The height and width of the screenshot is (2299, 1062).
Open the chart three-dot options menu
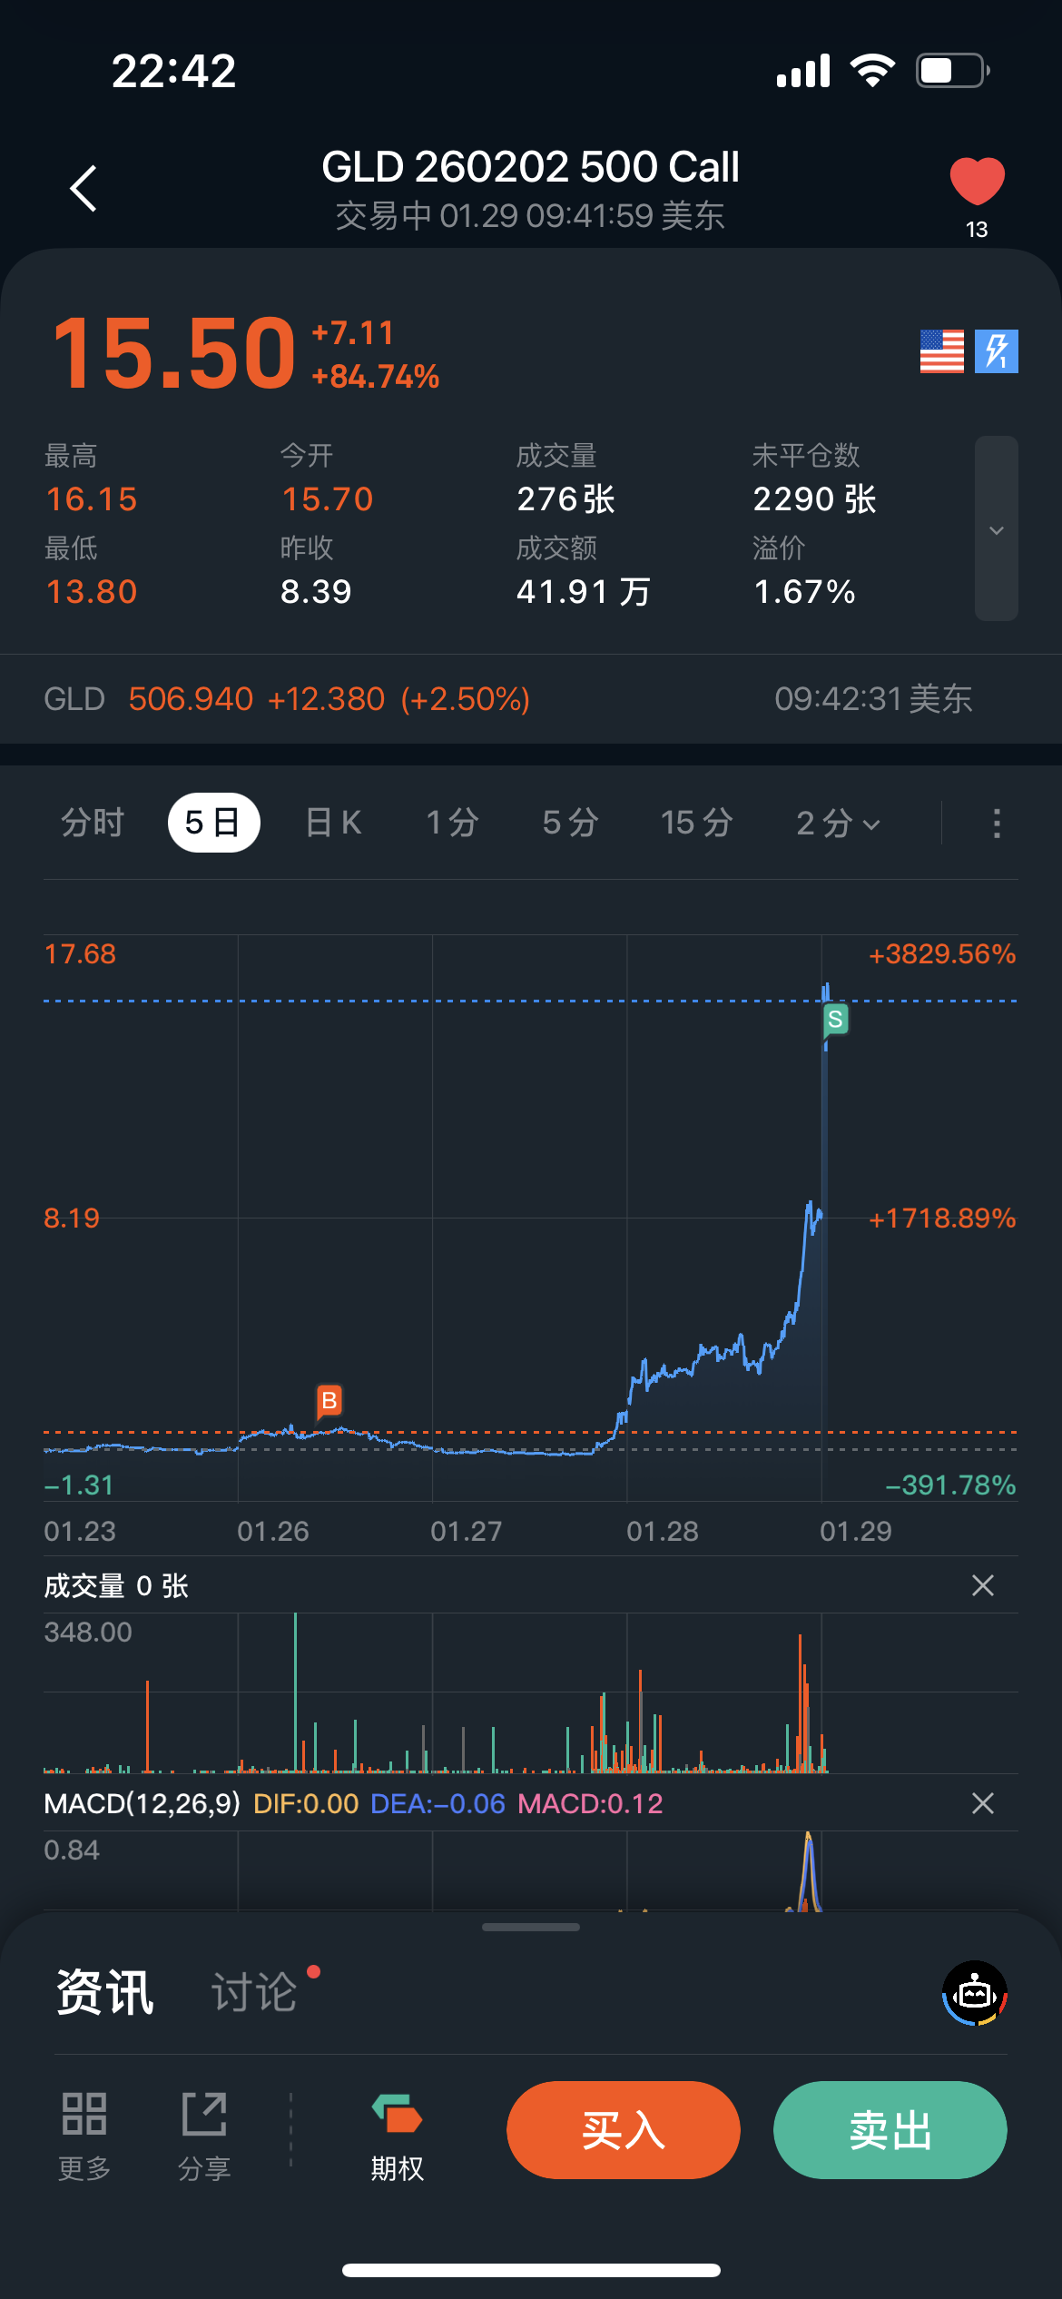[x=997, y=824]
